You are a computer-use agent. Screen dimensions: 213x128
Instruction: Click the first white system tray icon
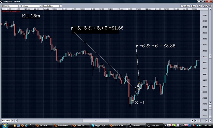pyautogui.click(x=169, y=125)
